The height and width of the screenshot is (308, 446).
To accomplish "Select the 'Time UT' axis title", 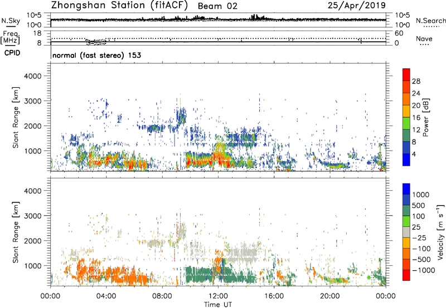I will [x=218, y=305].
